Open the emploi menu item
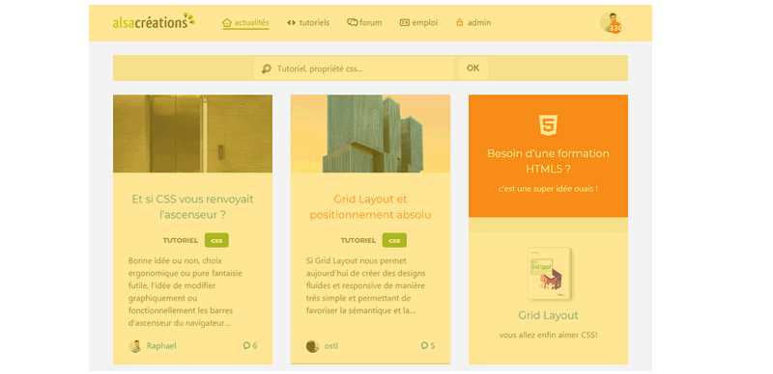This screenshot has width=773, height=374. pyautogui.click(x=418, y=22)
